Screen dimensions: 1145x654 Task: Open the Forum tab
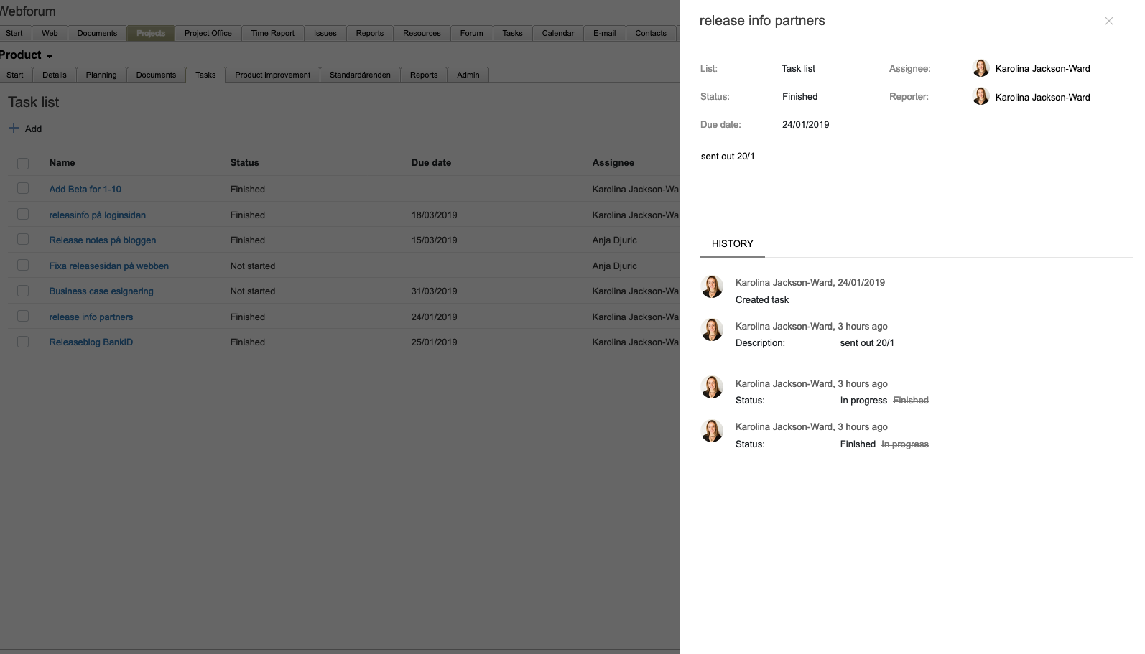472,33
